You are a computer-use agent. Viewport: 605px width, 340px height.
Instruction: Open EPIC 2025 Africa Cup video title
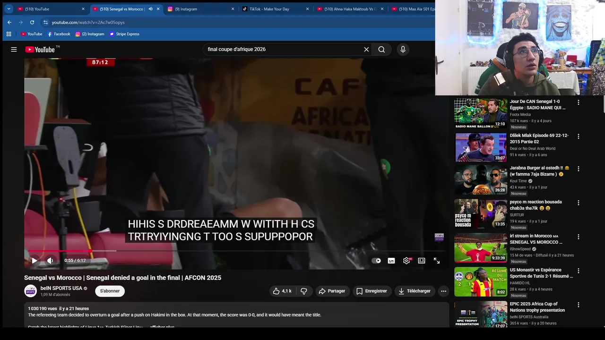[537, 307]
